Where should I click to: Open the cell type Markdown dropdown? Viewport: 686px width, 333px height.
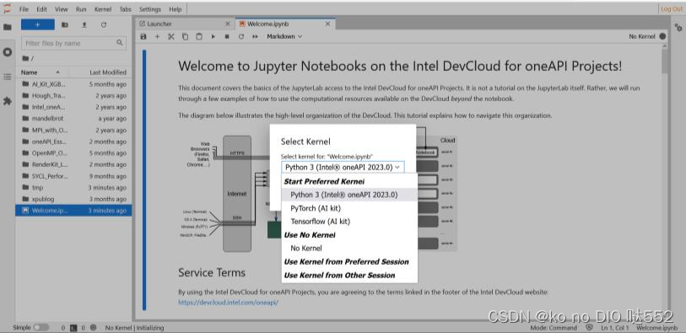tap(284, 37)
